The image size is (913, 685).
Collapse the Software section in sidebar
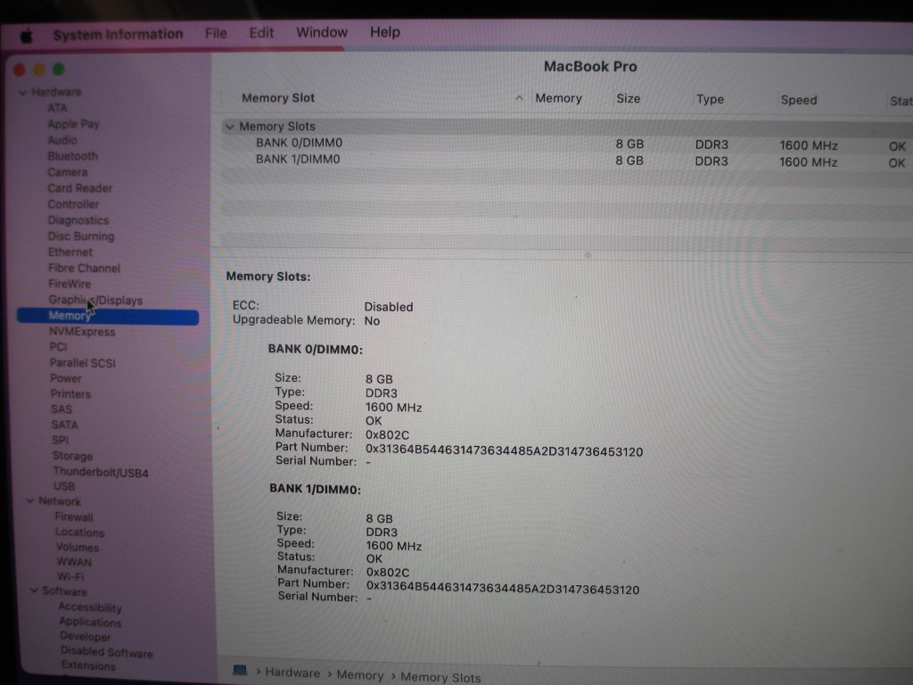[x=35, y=590]
